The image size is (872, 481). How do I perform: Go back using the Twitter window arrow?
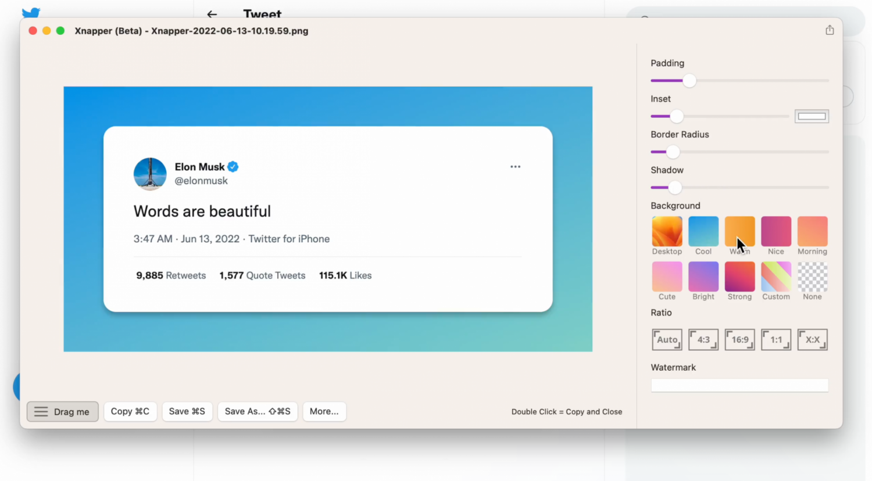212,14
